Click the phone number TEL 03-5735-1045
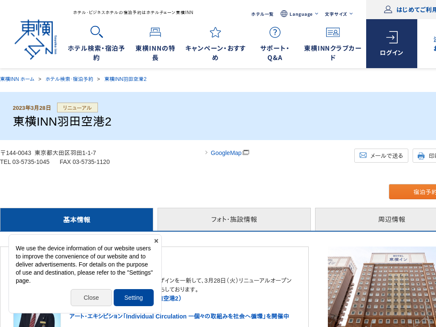Image resolution: width=436 pixels, height=327 pixels. pyautogui.click(x=25, y=162)
